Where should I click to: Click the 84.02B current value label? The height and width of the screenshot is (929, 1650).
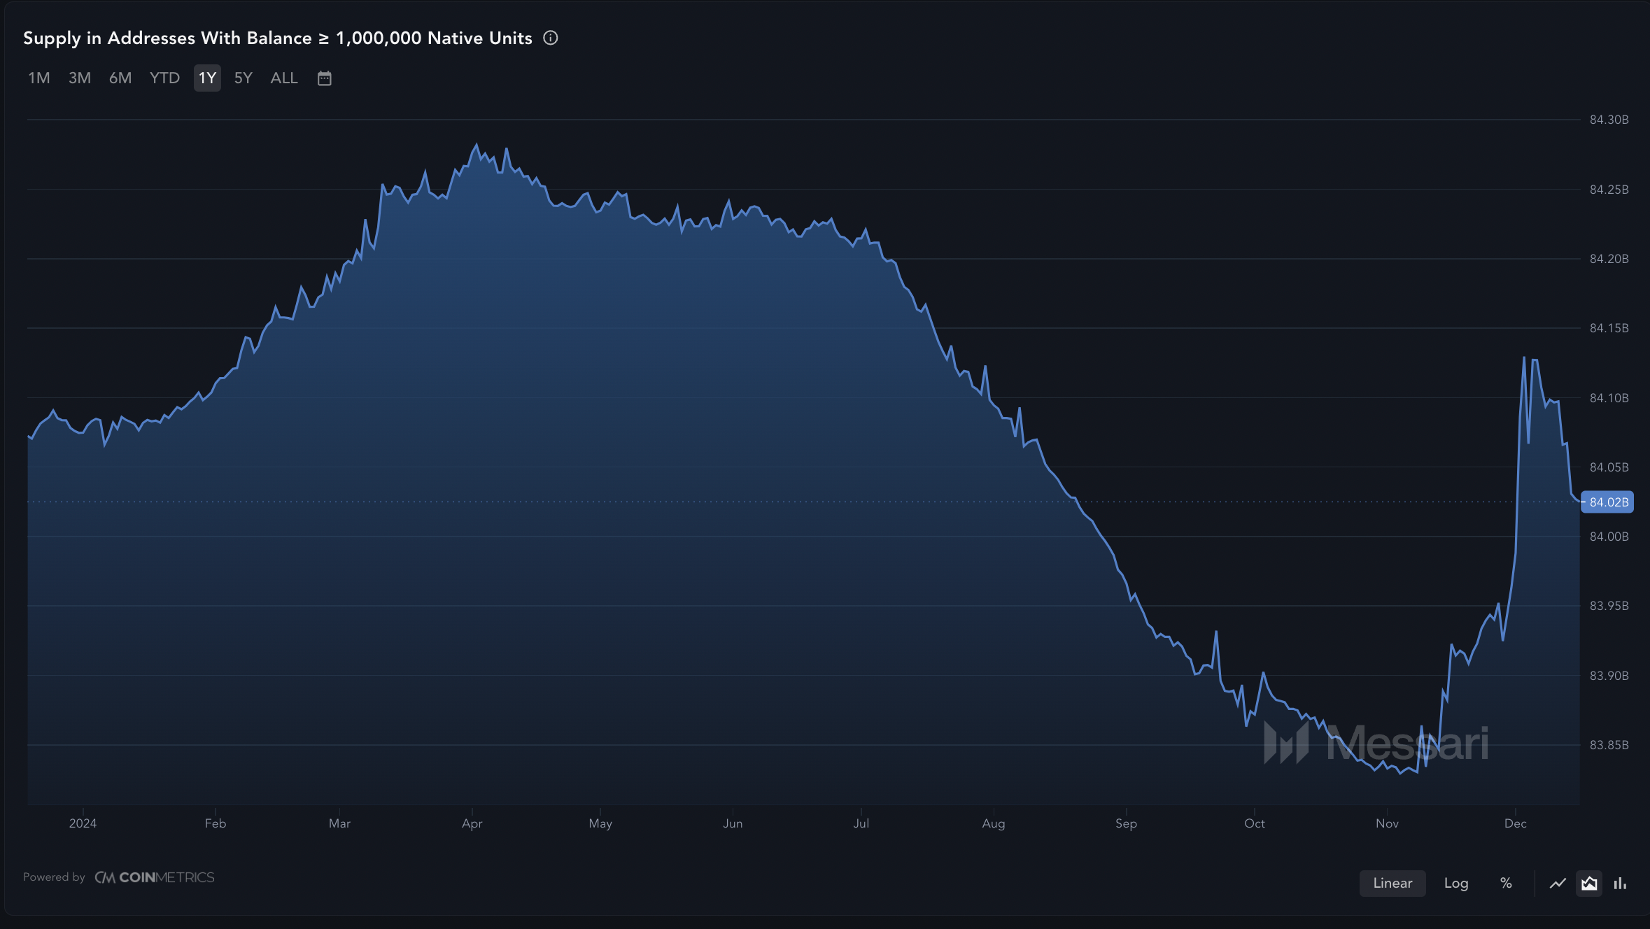[x=1607, y=502]
